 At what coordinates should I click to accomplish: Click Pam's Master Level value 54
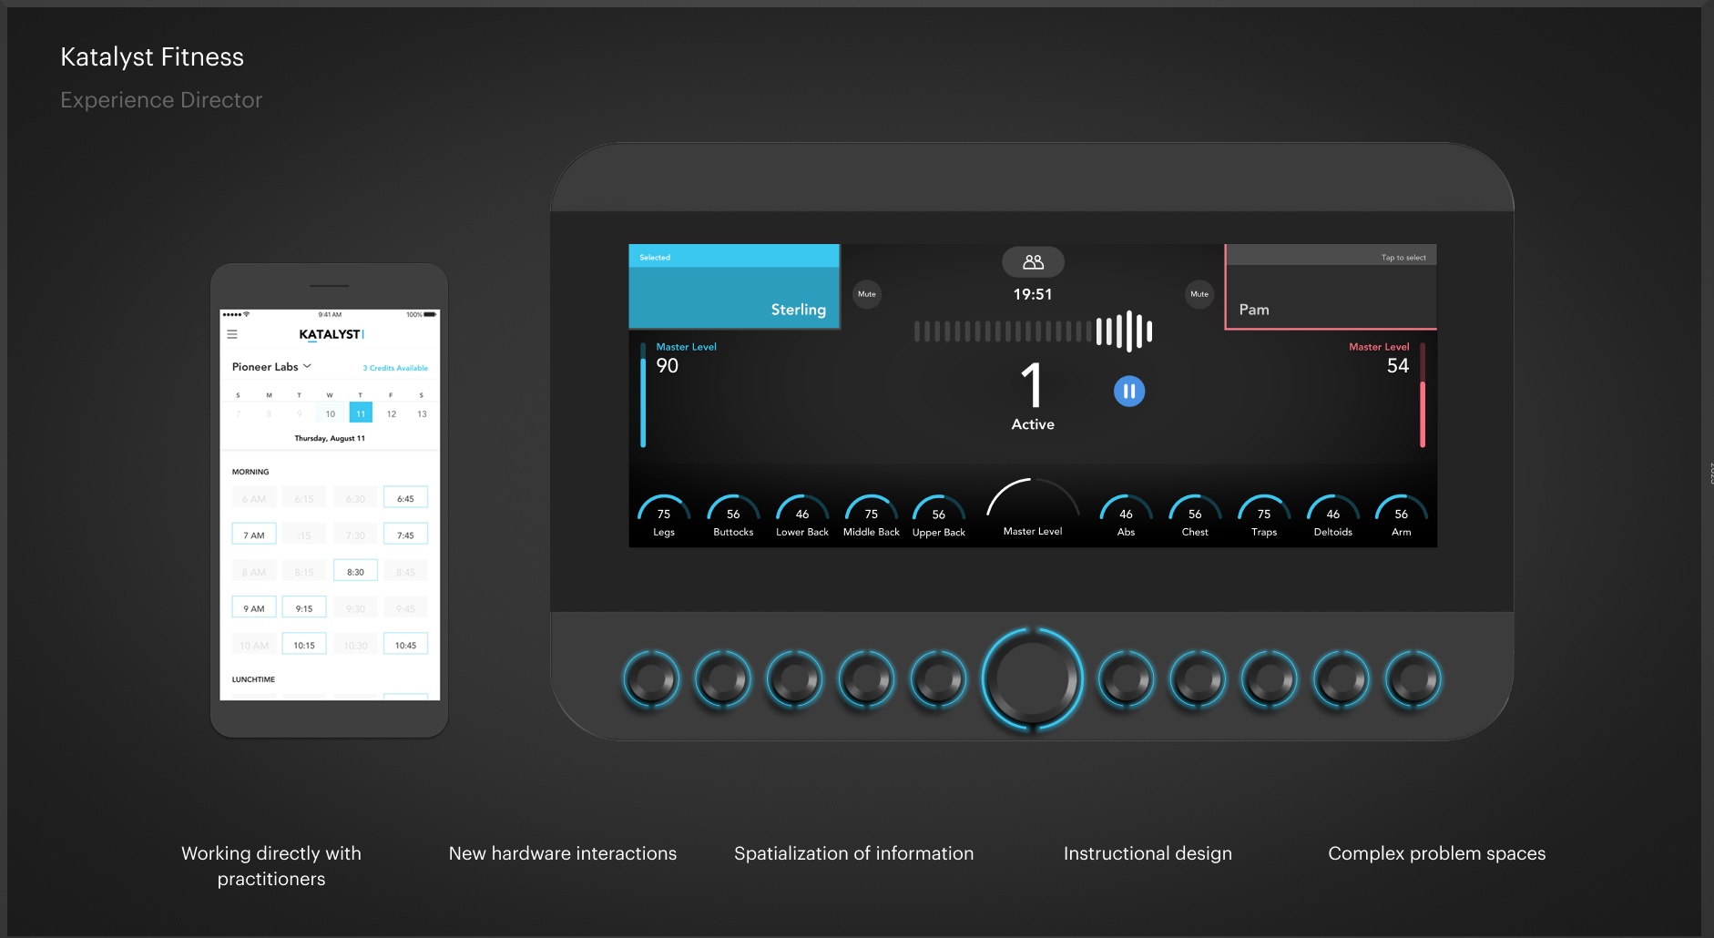tap(1398, 366)
